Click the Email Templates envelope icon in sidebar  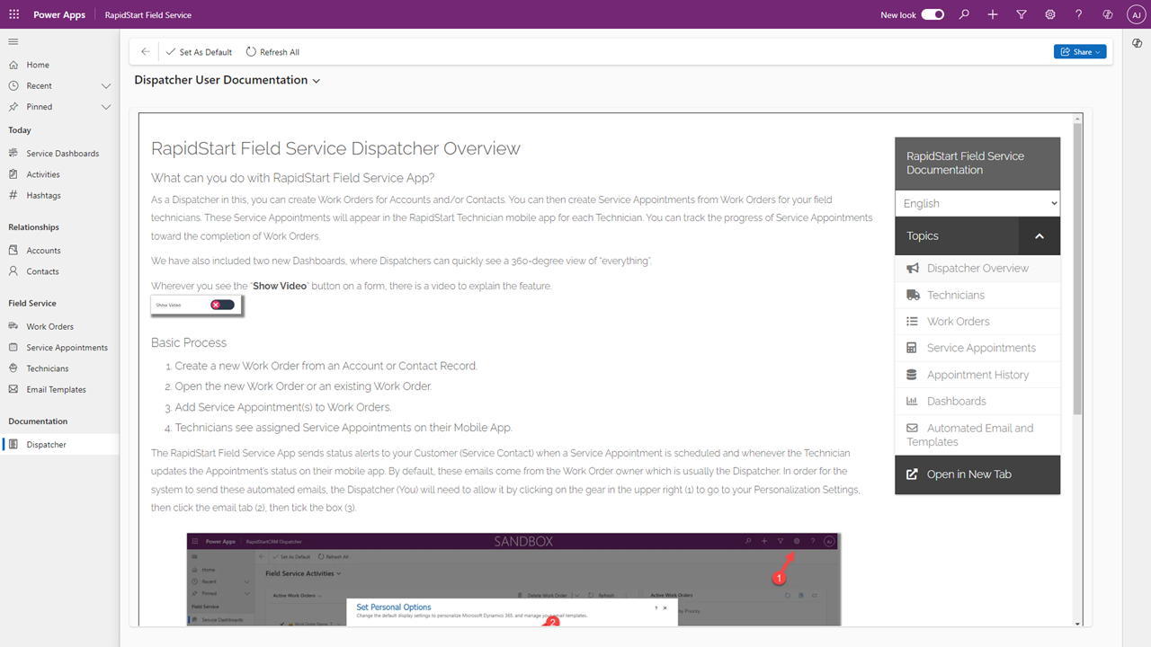pyautogui.click(x=13, y=389)
